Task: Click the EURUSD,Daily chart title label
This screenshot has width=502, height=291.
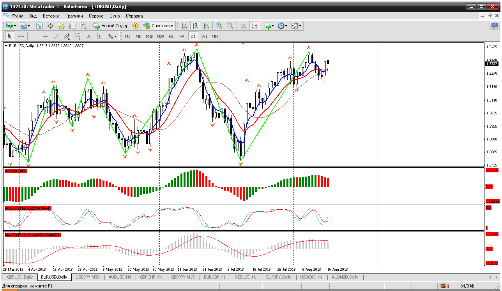Action: click(x=21, y=46)
